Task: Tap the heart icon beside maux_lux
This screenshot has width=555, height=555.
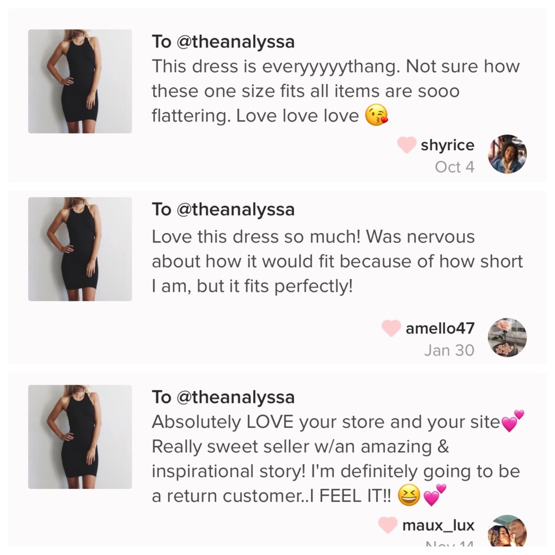Action: 388,525
